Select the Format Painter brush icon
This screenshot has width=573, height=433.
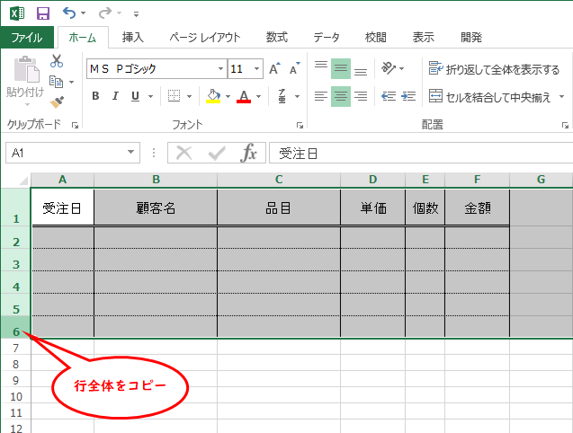point(57,102)
